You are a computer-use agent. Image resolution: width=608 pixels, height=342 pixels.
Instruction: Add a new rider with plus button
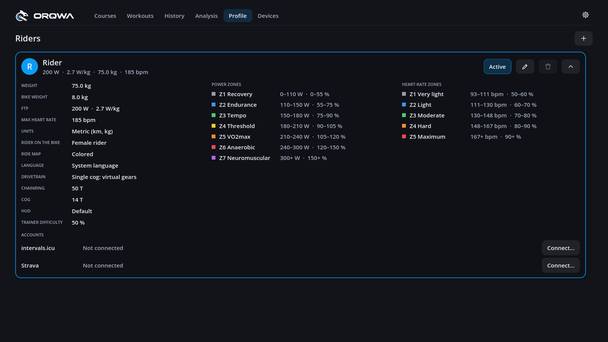coord(584,38)
